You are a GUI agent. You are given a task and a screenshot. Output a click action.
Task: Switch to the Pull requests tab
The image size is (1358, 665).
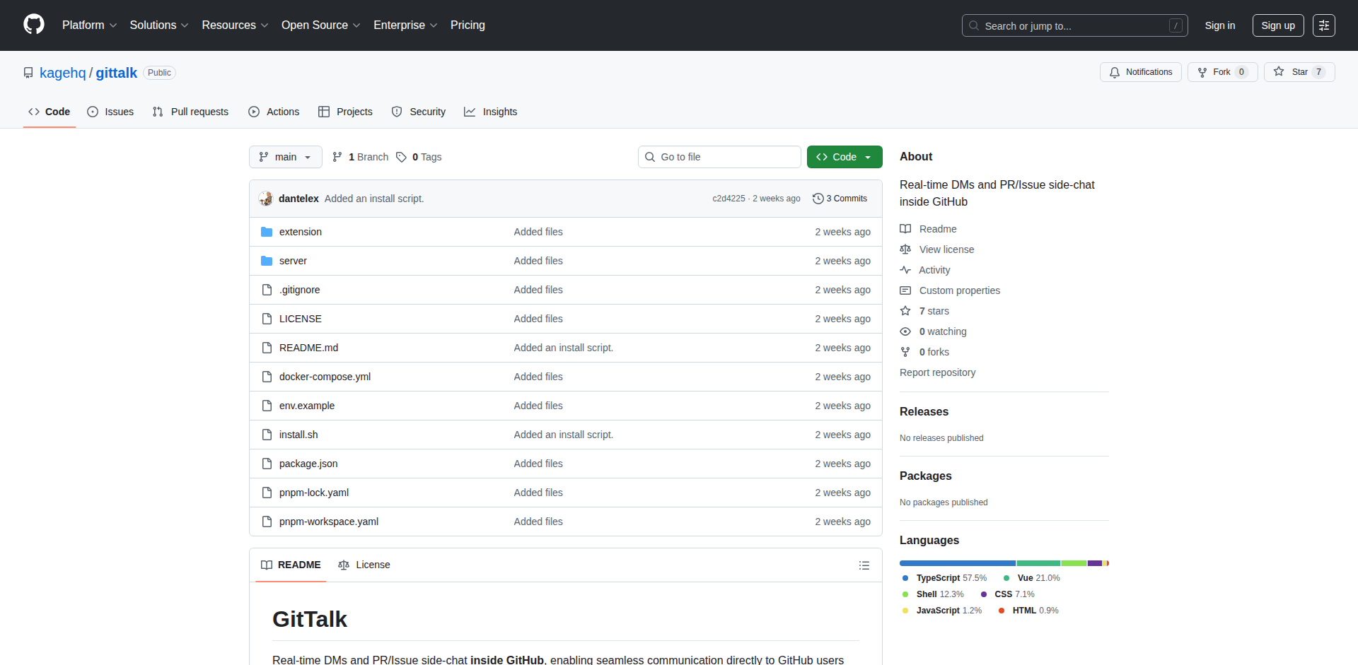[190, 112]
